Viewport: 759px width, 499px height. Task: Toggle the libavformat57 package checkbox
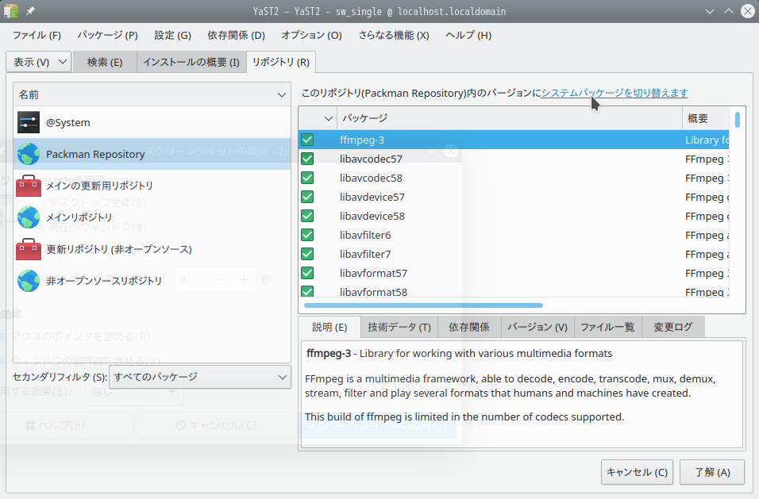307,273
